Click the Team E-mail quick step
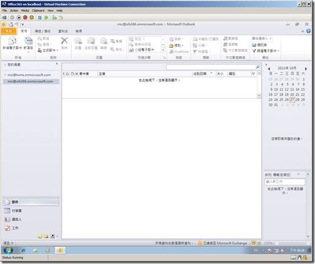 (142, 50)
